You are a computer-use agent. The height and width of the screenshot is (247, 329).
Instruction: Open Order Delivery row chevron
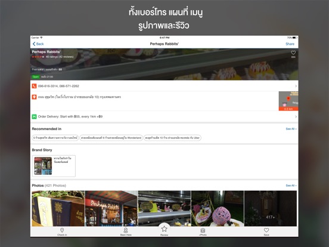pyautogui.click(x=296, y=116)
